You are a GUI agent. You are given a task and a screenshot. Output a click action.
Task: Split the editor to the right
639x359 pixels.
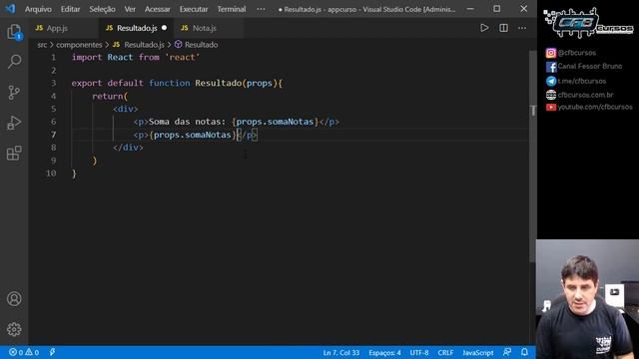click(503, 28)
